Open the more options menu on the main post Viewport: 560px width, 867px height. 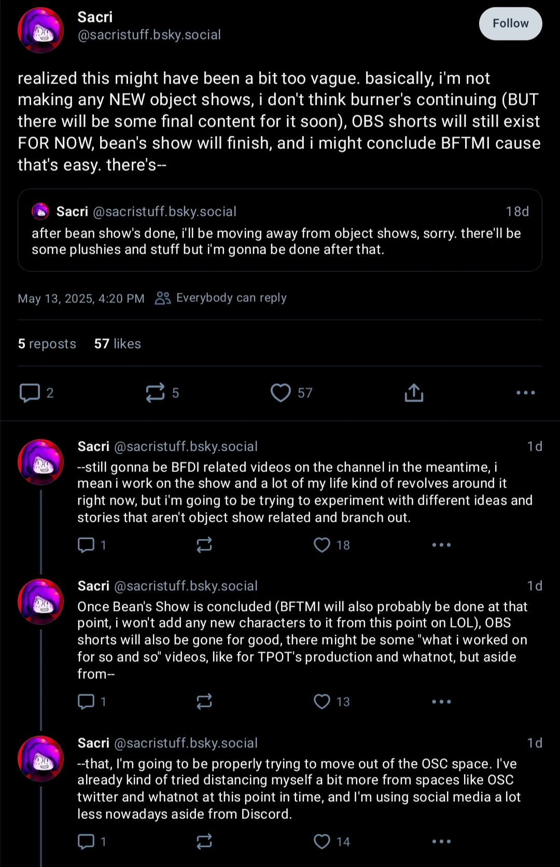(x=526, y=393)
